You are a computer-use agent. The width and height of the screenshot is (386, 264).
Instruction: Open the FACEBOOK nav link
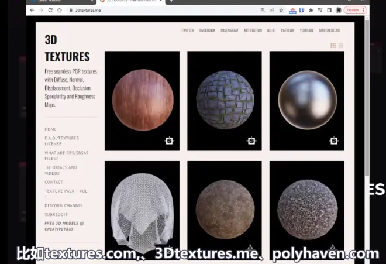(207, 30)
